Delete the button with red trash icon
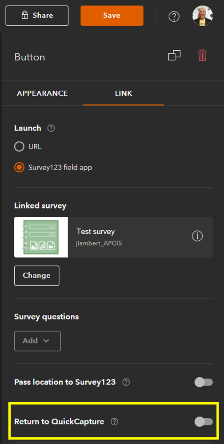 (202, 55)
